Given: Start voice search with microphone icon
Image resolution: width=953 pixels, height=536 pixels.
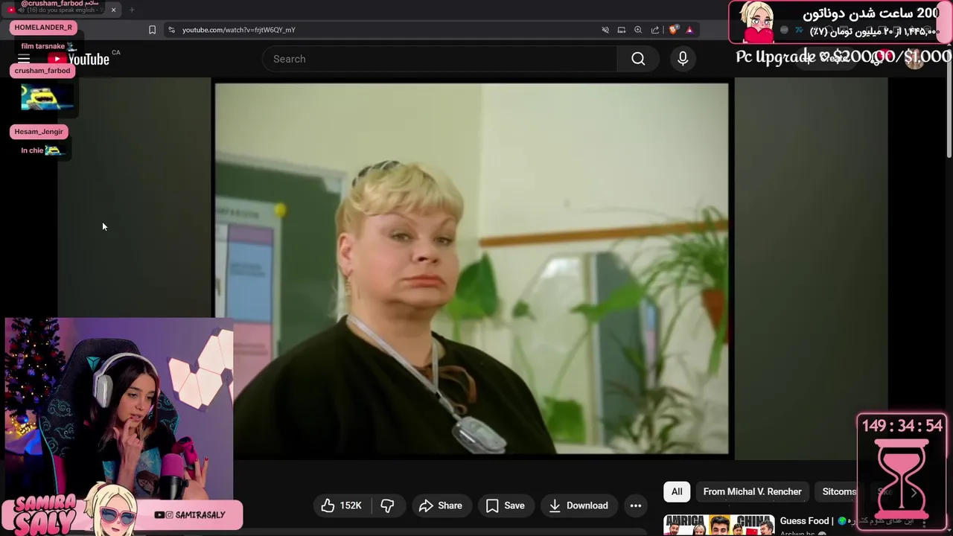Looking at the screenshot, I should click(x=683, y=59).
